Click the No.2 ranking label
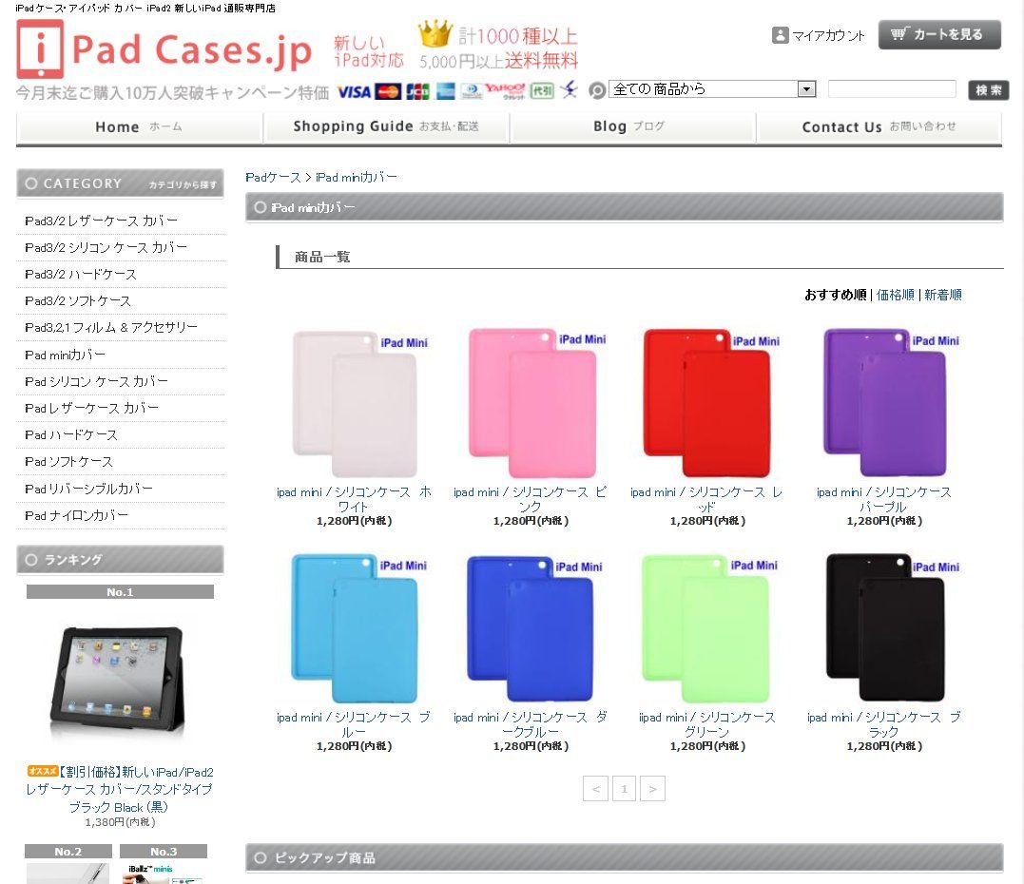The image size is (1024, 884). click(x=68, y=852)
